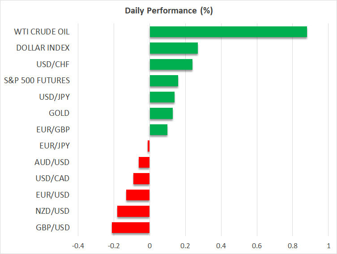Select the -0.4 x-axis tick label
The height and width of the screenshot is (254, 337).
point(78,246)
